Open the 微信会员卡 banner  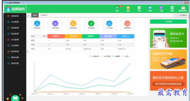[168, 38]
